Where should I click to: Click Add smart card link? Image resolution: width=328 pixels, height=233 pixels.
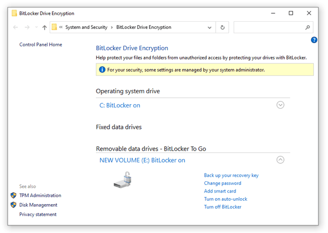point(220,191)
